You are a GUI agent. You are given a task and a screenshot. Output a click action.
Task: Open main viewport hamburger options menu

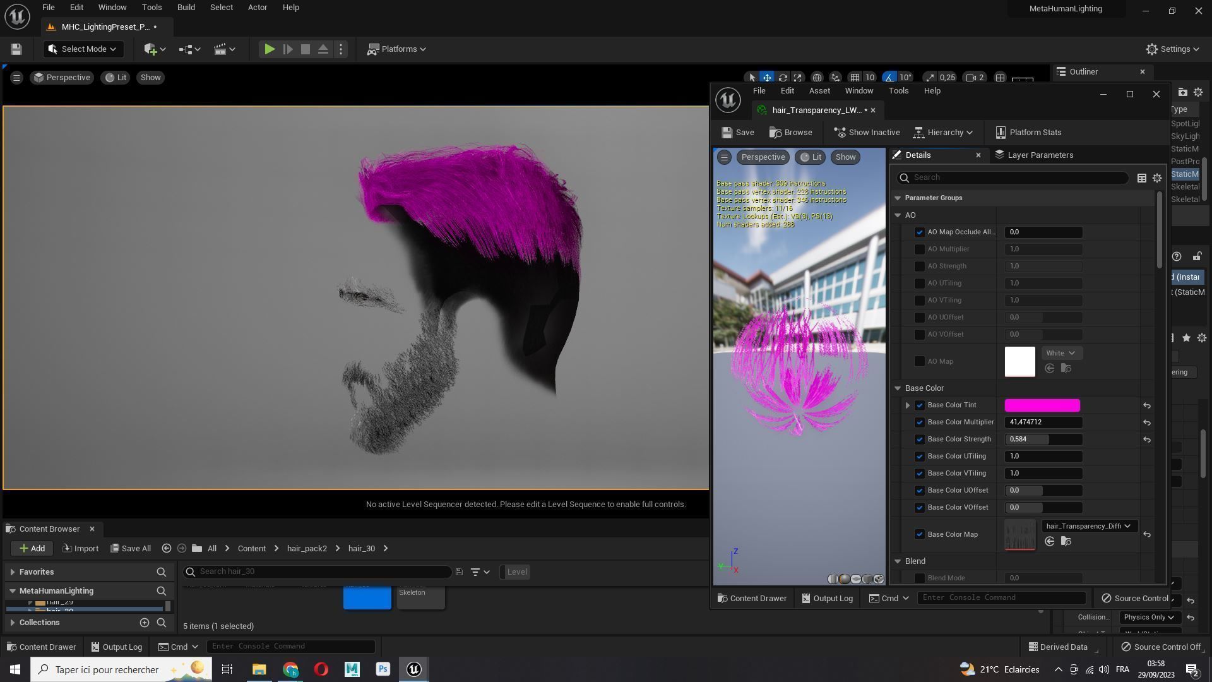(x=16, y=78)
